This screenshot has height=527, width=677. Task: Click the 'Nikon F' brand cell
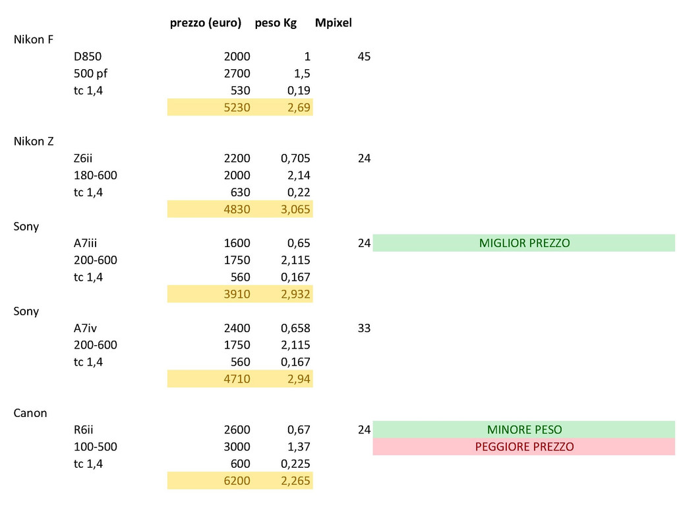coord(34,40)
